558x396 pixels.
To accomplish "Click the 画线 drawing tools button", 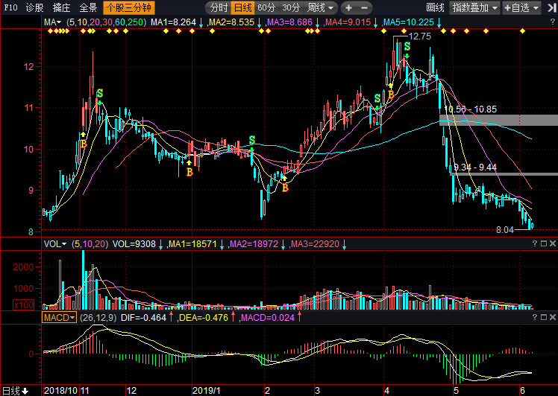I will [435, 7].
